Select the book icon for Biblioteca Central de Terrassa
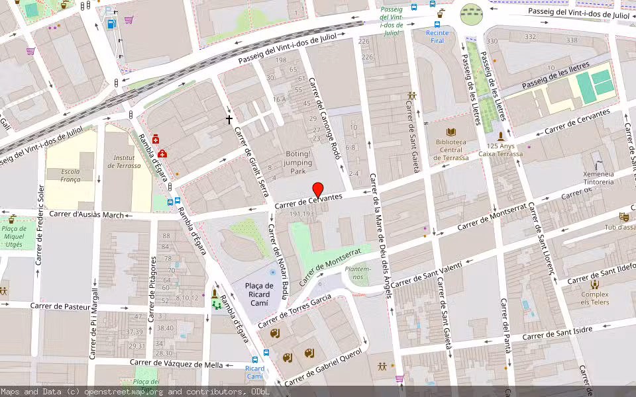The height and width of the screenshot is (397, 636). click(x=450, y=132)
